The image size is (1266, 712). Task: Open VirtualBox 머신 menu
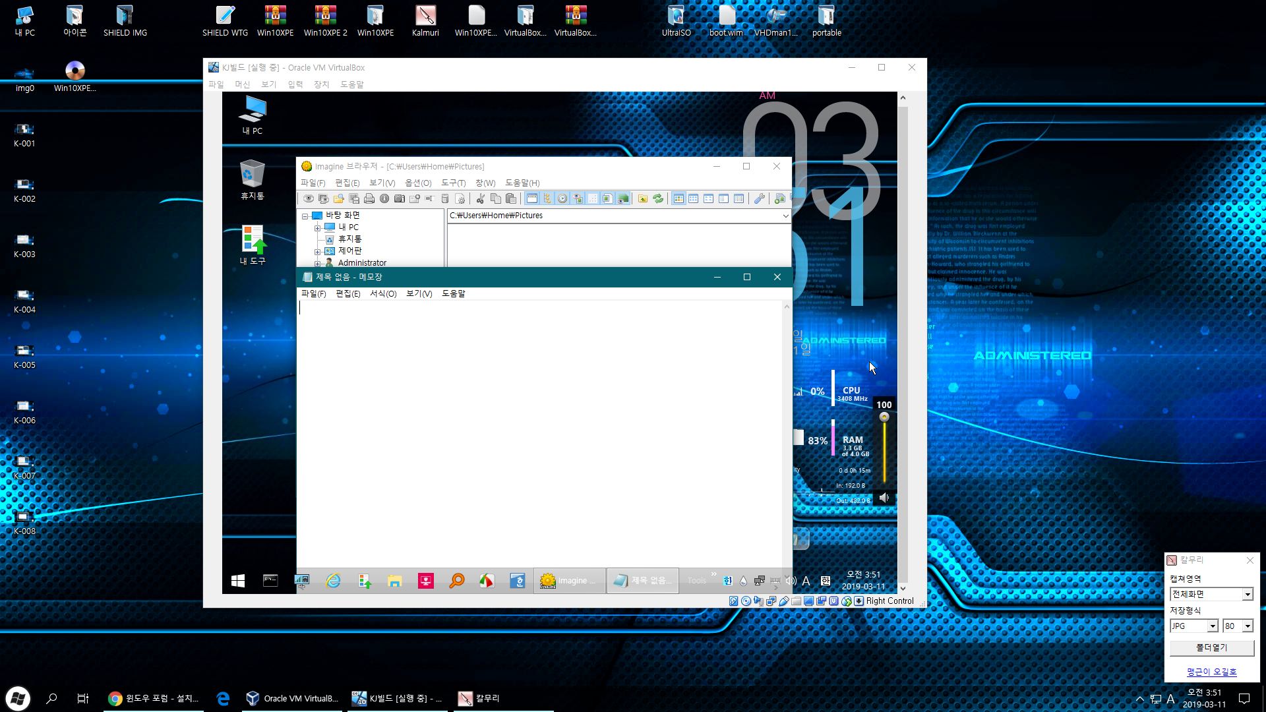(243, 84)
